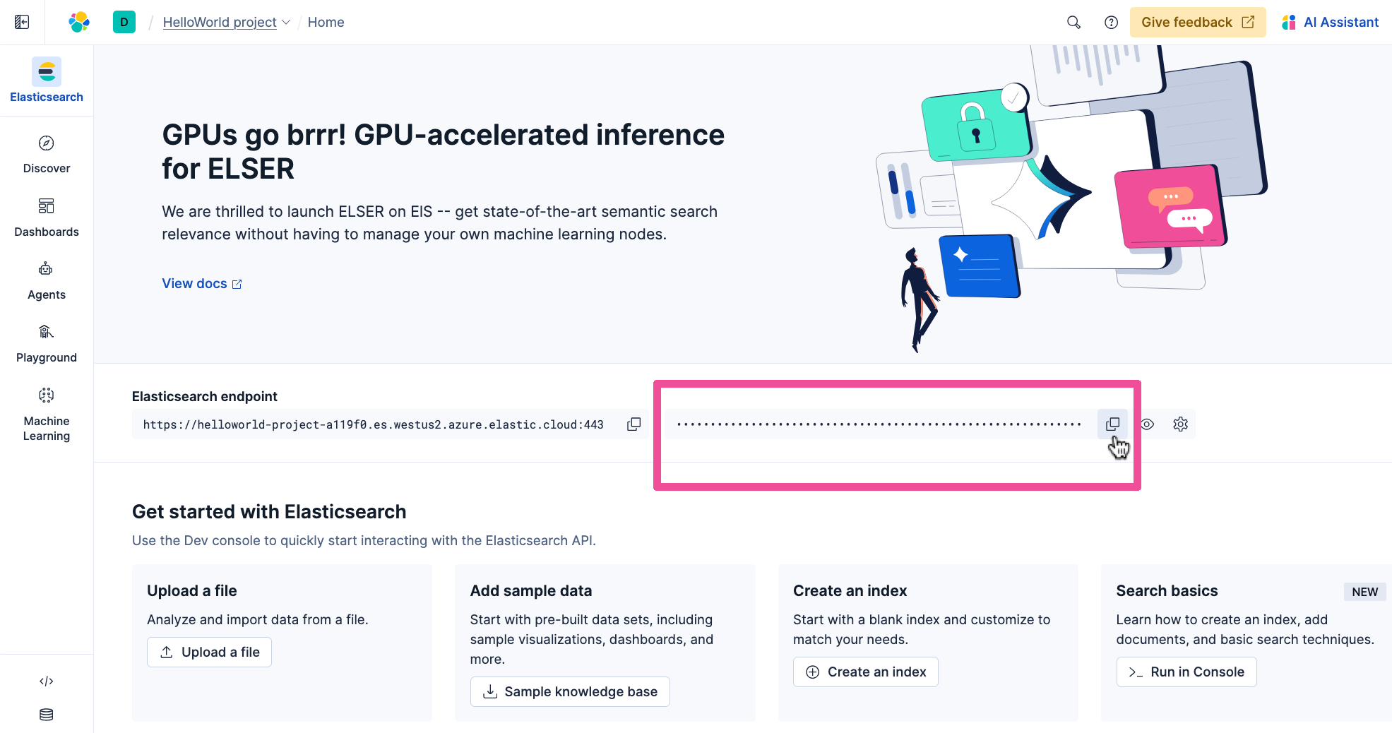Click Give feedback button
The width and height of the screenshot is (1392, 733).
click(x=1198, y=22)
